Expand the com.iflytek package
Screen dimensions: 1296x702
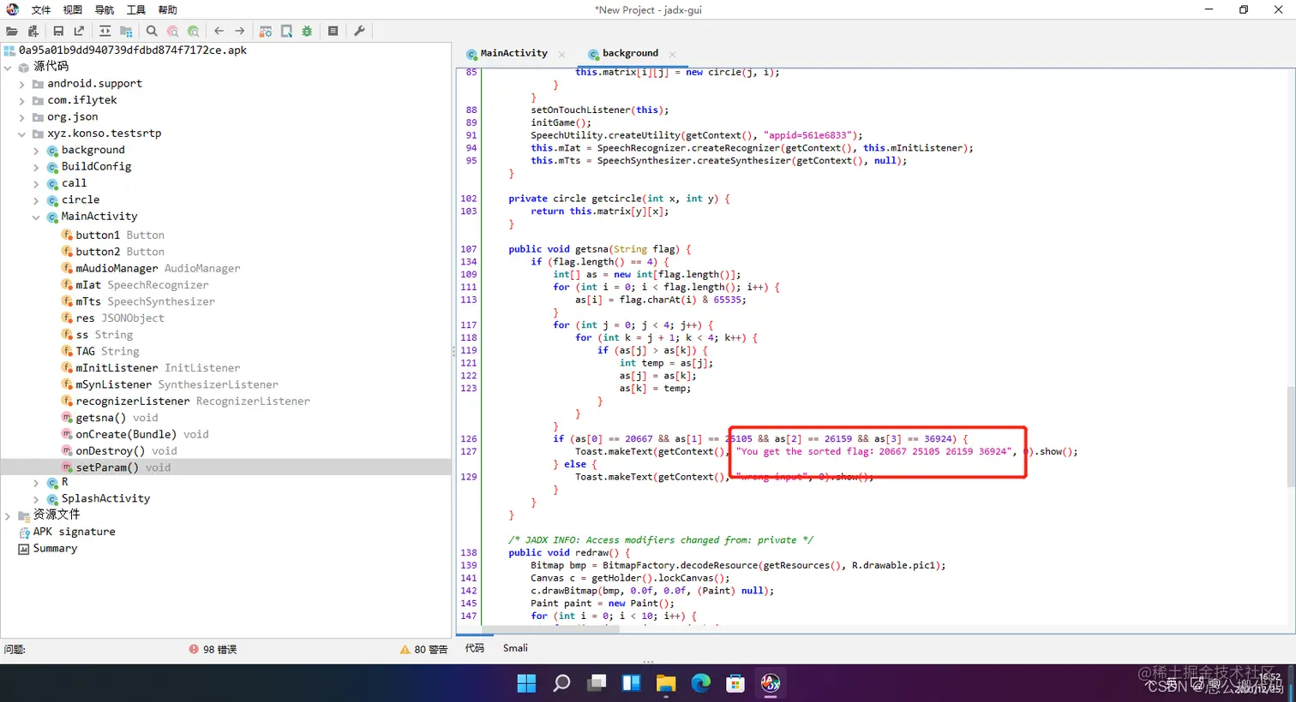pyautogui.click(x=21, y=100)
